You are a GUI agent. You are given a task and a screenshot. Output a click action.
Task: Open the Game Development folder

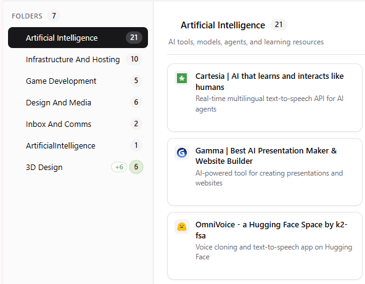click(x=78, y=81)
